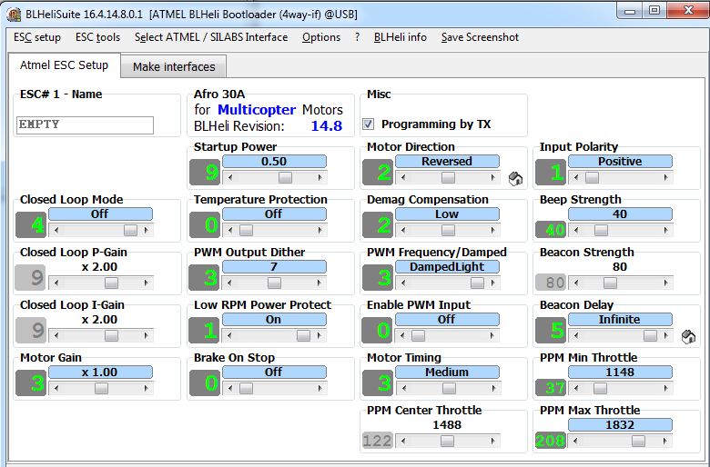
Task: Click the PPM Min Throttle slider thumb
Action: click(x=600, y=388)
